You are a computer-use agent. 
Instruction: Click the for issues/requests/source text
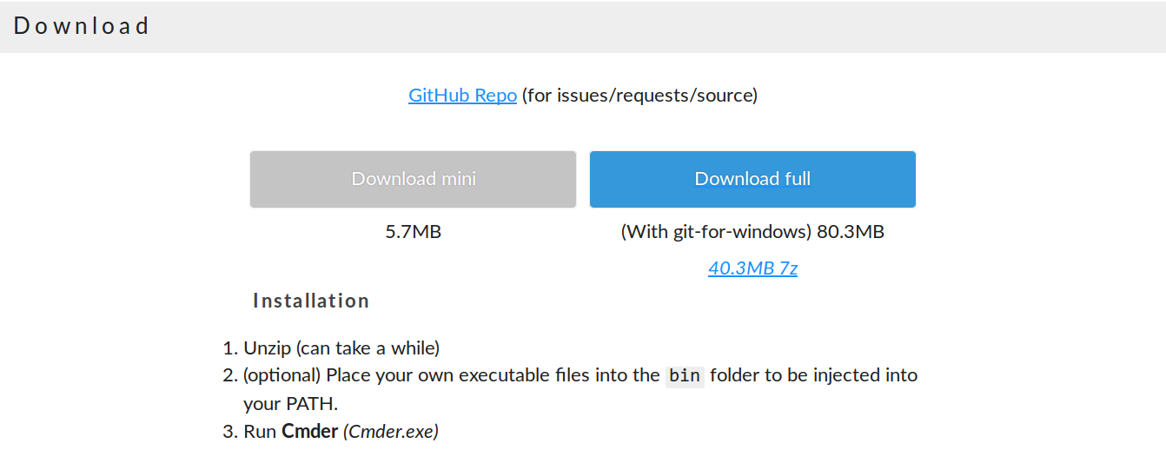pyautogui.click(x=640, y=96)
